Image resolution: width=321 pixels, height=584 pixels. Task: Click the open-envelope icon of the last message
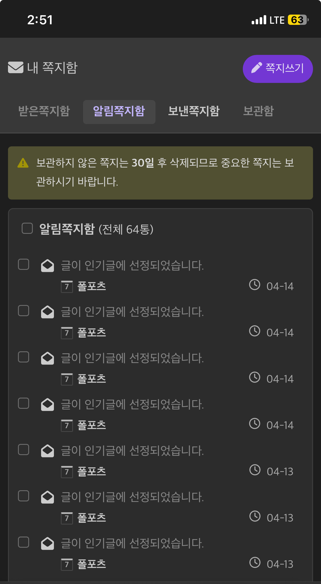tap(47, 543)
